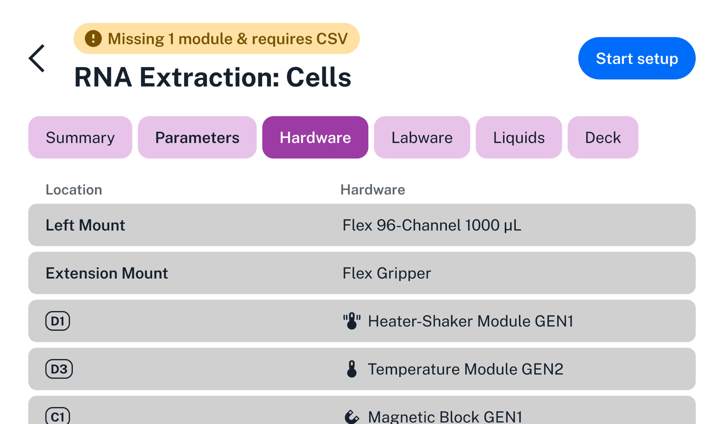Select the D3 slot location badge
The width and height of the screenshot is (724, 424).
[x=58, y=369]
